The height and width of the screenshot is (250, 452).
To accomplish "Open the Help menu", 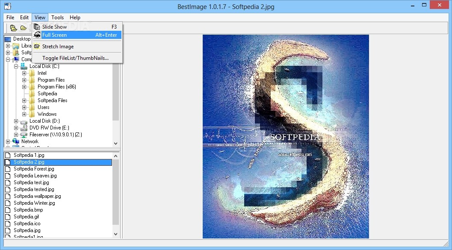I will click(x=75, y=18).
